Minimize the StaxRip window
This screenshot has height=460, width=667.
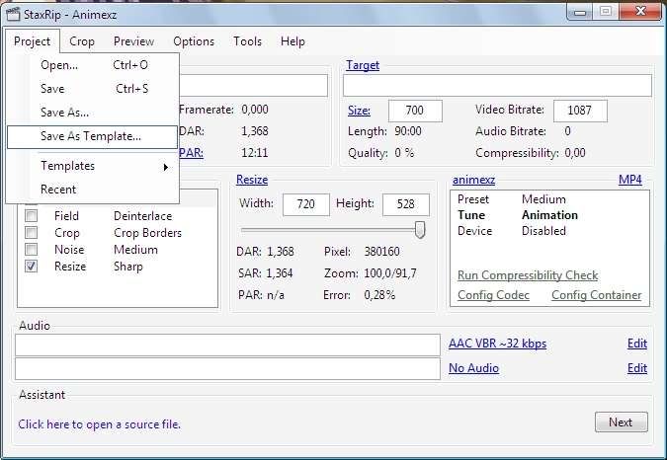click(x=580, y=12)
